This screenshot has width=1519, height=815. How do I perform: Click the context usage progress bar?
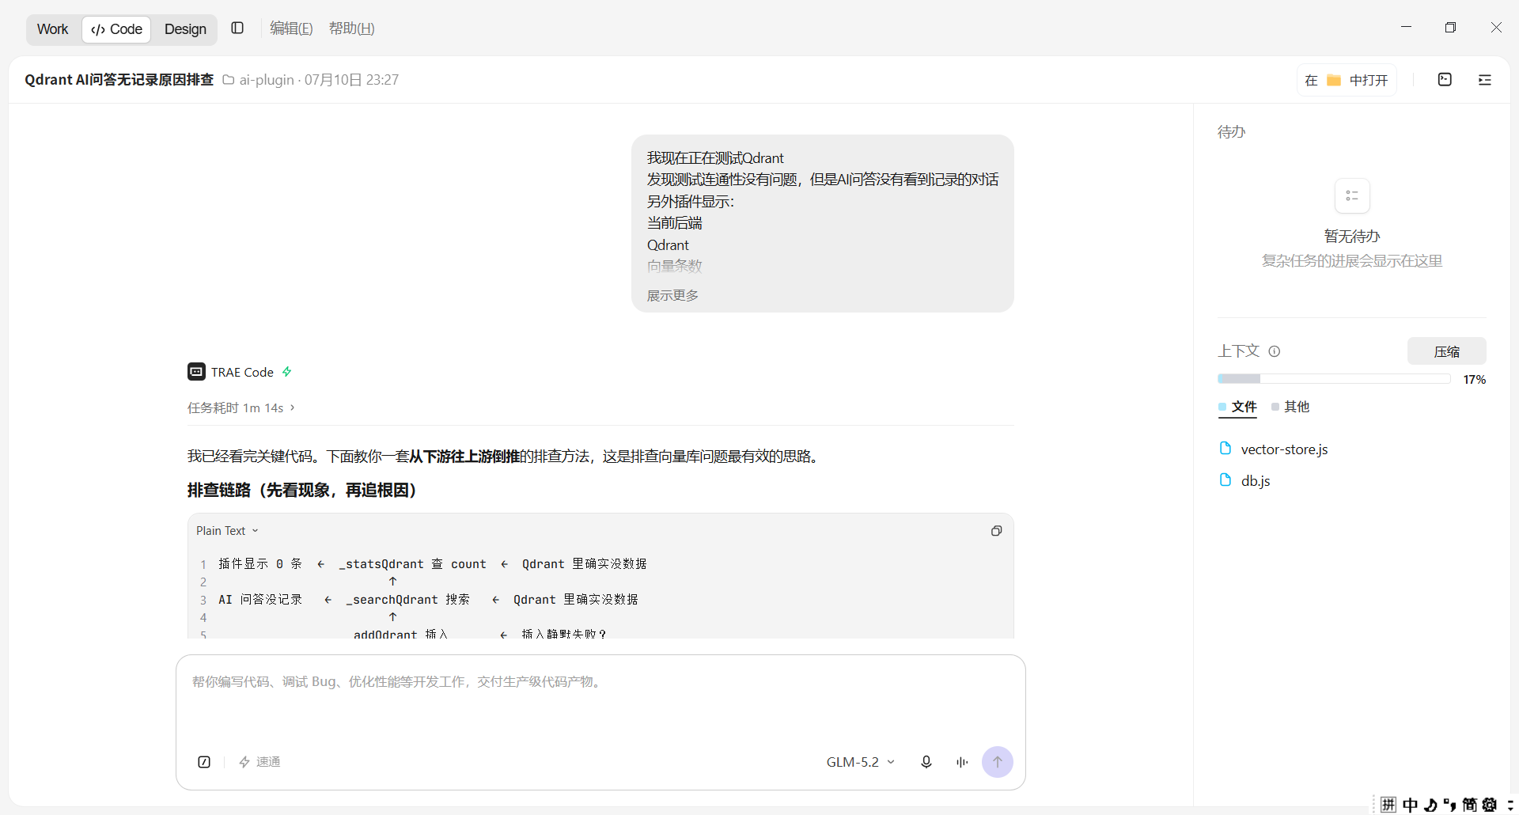click(x=1334, y=379)
